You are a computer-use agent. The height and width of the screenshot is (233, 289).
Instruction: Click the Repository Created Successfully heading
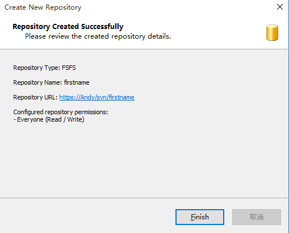[68, 27]
